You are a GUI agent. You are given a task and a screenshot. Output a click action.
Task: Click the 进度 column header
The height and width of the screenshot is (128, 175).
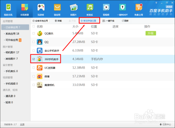[x=115, y=27]
